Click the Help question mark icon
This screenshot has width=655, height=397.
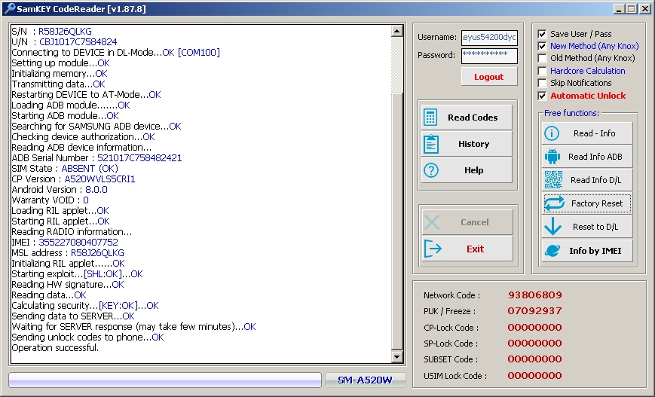430,170
